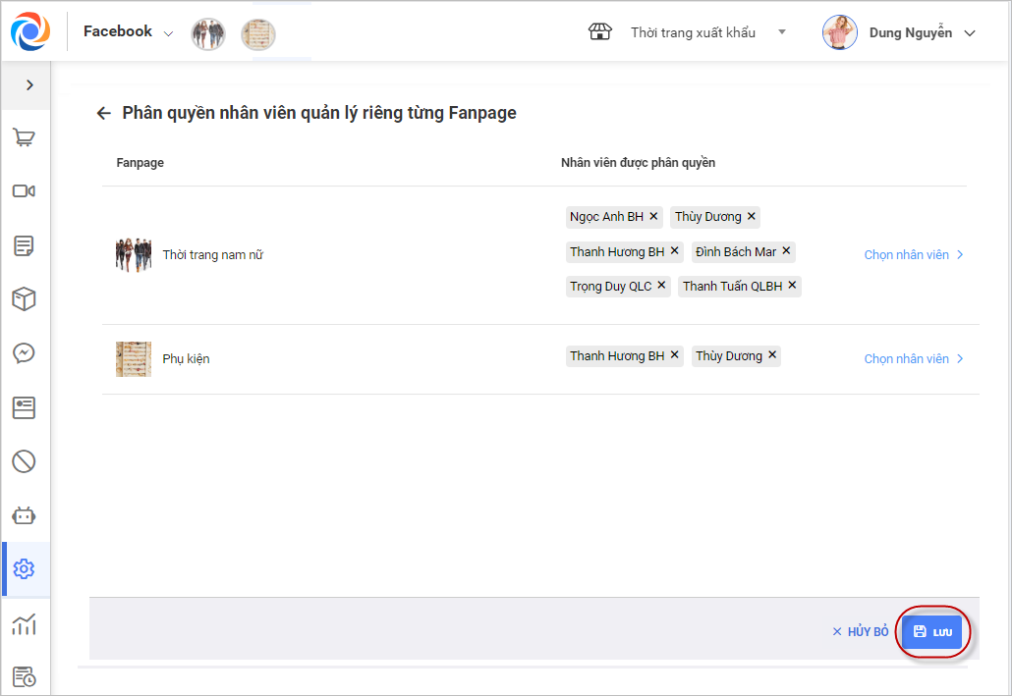
Task: Click the store icon in header
Action: tap(599, 31)
